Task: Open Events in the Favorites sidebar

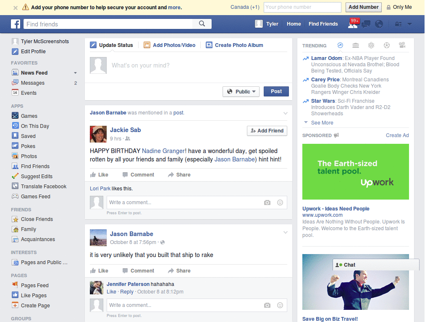Action: pyautogui.click(x=24, y=93)
